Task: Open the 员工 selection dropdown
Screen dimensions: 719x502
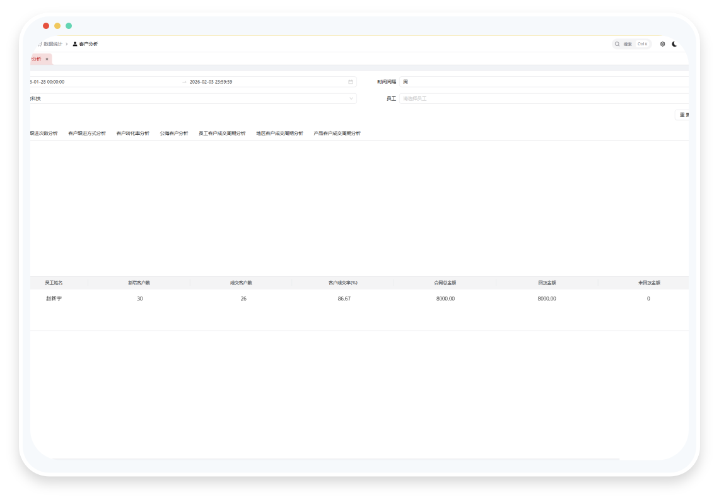Action: click(544, 98)
